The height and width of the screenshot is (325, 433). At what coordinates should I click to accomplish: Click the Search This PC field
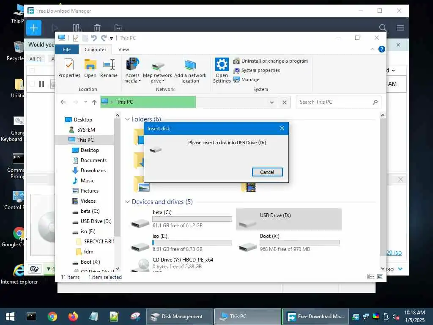(x=338, y=102)
